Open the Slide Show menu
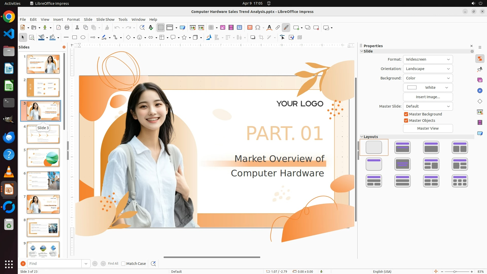Screen dimensions: 487x274 tap(105, 20)
